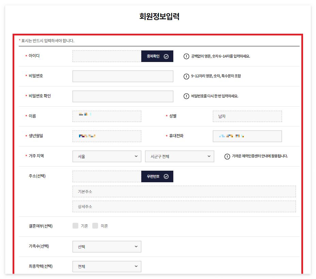Click the 기본주소 address field
Image resolution: width=316 pixels, height=279 pixels.
click(x=184, y=191)
